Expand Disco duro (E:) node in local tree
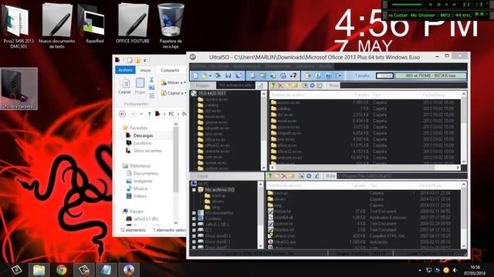This screenshot has height=277, width=494. [194, 242]
